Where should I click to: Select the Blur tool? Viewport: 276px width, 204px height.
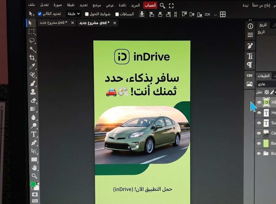point(33,117)
